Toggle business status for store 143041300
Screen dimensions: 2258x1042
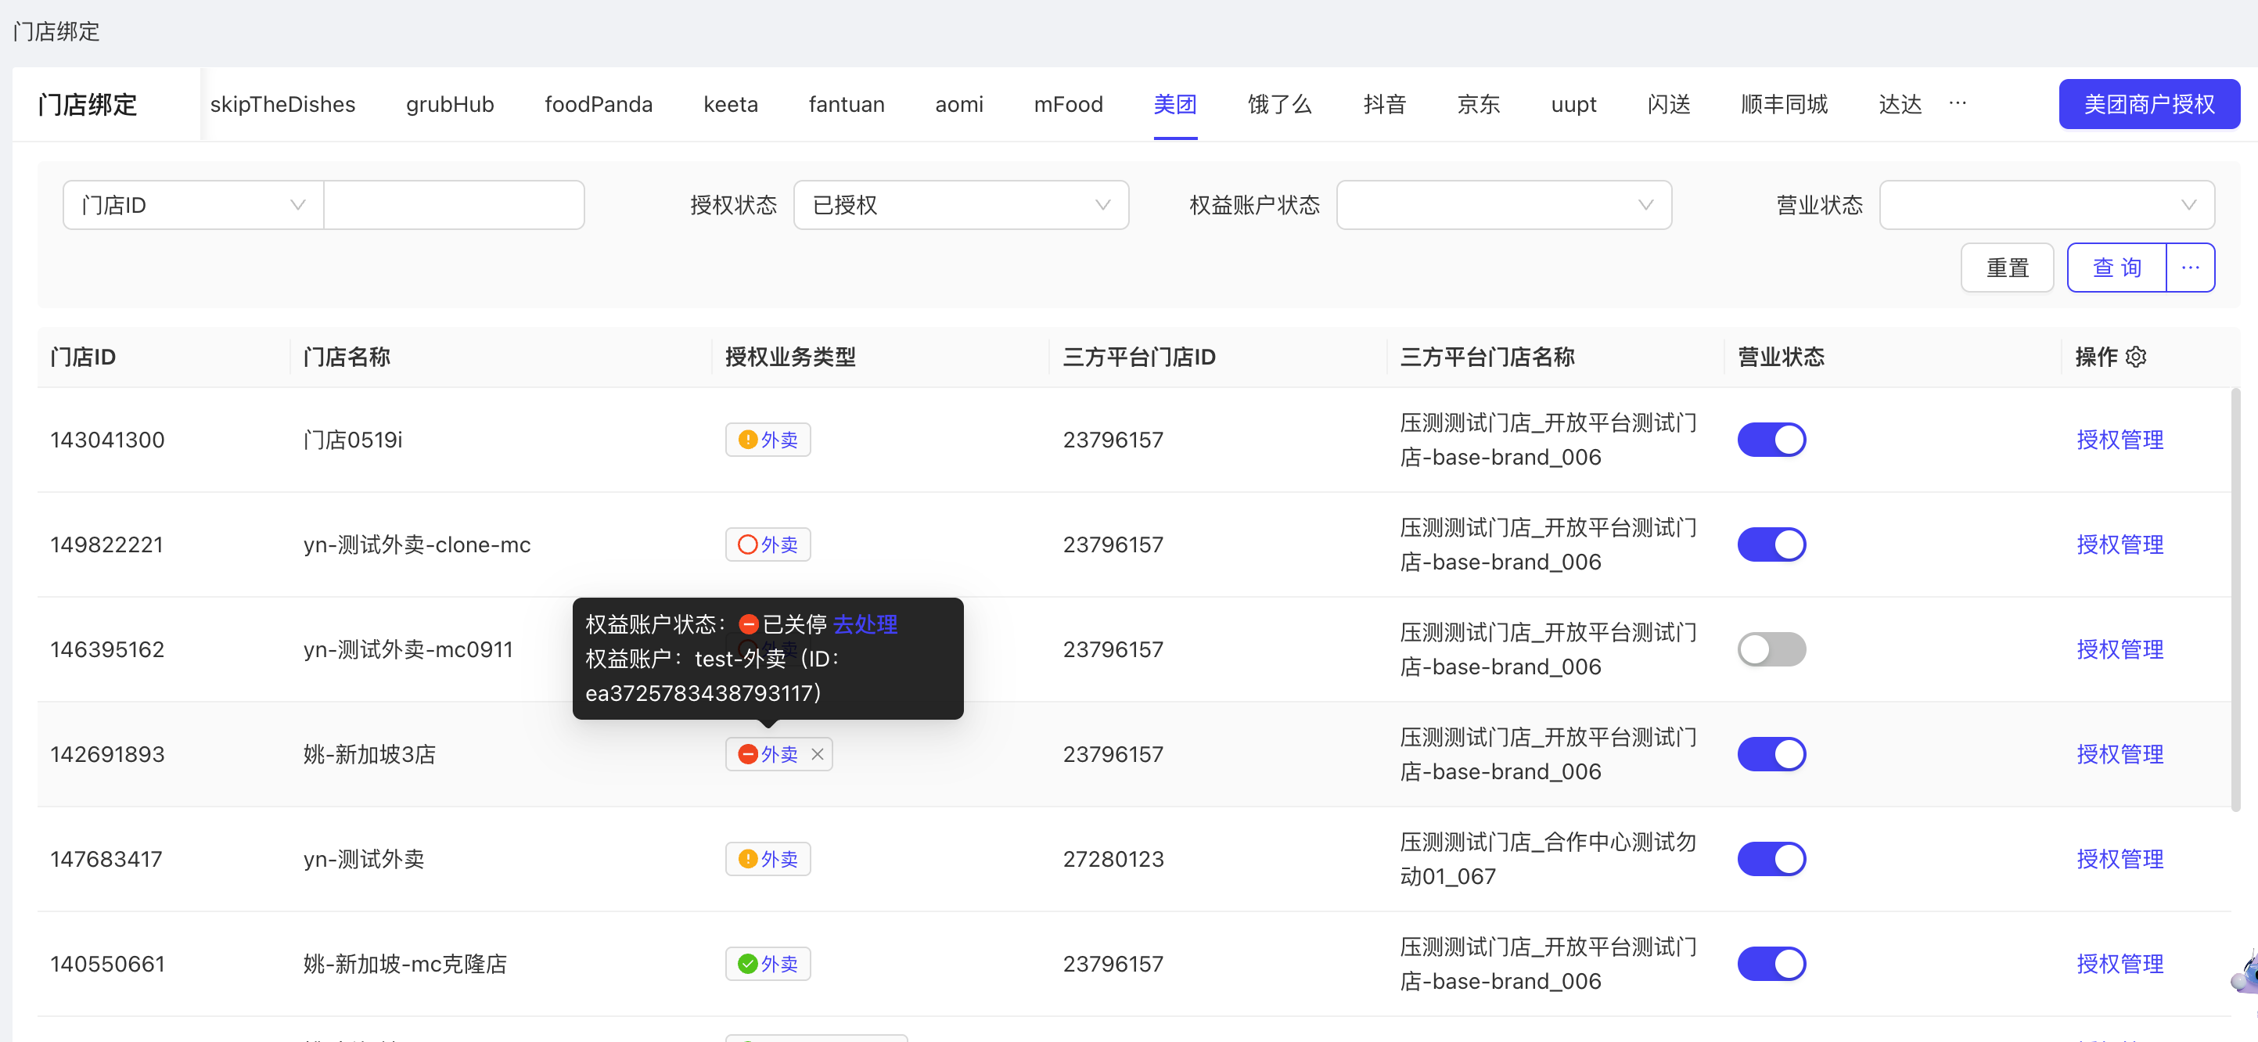click(x=1771, y=440)
